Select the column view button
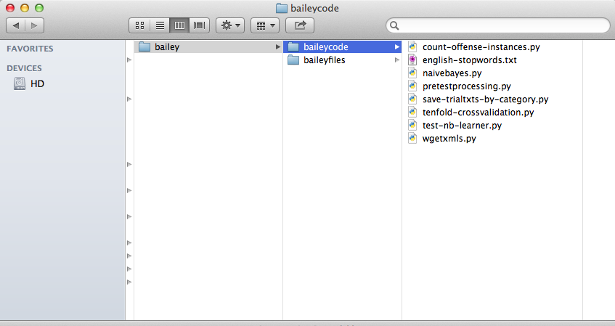 click(179, 25)
